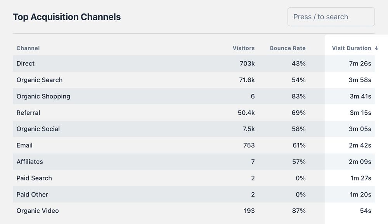
Task: Select the Email channel row
Action: tap(24, 145)
